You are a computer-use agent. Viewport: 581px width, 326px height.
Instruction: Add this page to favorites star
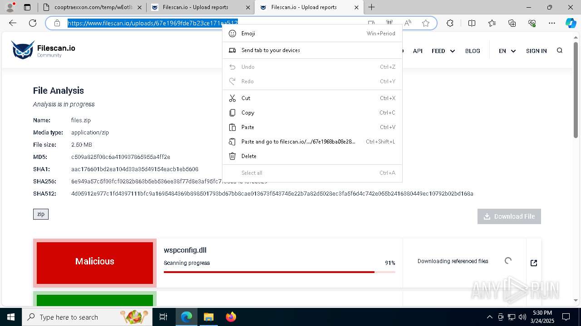[x=426, y=23]
